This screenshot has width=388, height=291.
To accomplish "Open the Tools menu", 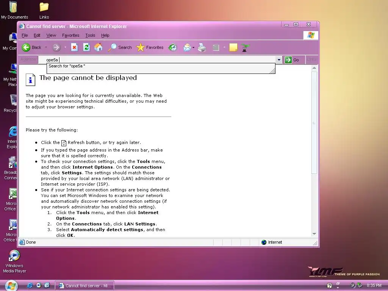I will pyautogui.click(x=90, y=35).
